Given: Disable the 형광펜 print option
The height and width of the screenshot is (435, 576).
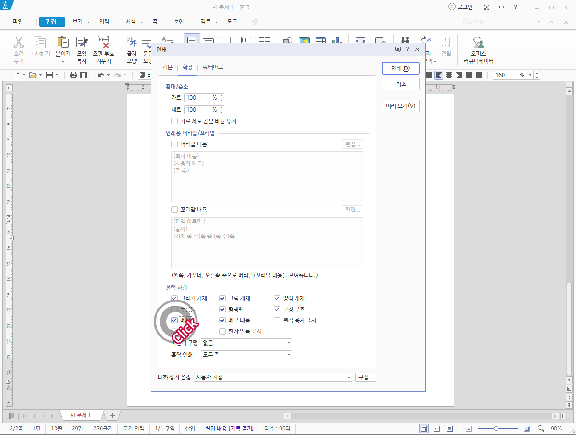Looking at the screenshot, I should (223, 309).
